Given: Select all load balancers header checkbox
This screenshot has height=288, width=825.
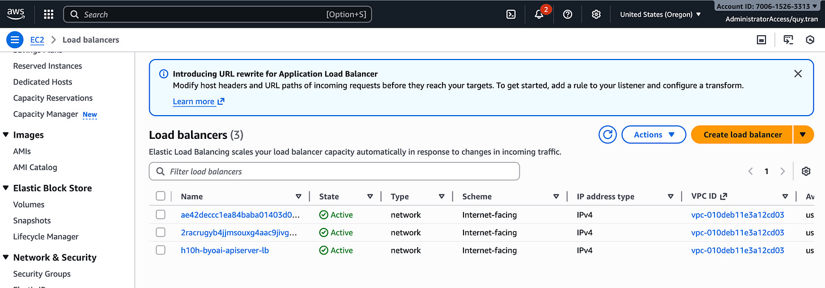Looking at the screenshot, I should 160,196.
